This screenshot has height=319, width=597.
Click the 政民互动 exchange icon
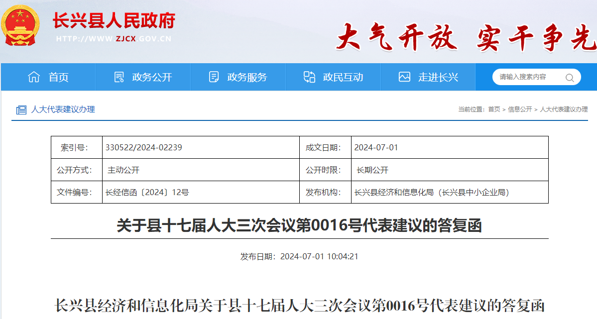pyautogui.click(x=309, y=77)
